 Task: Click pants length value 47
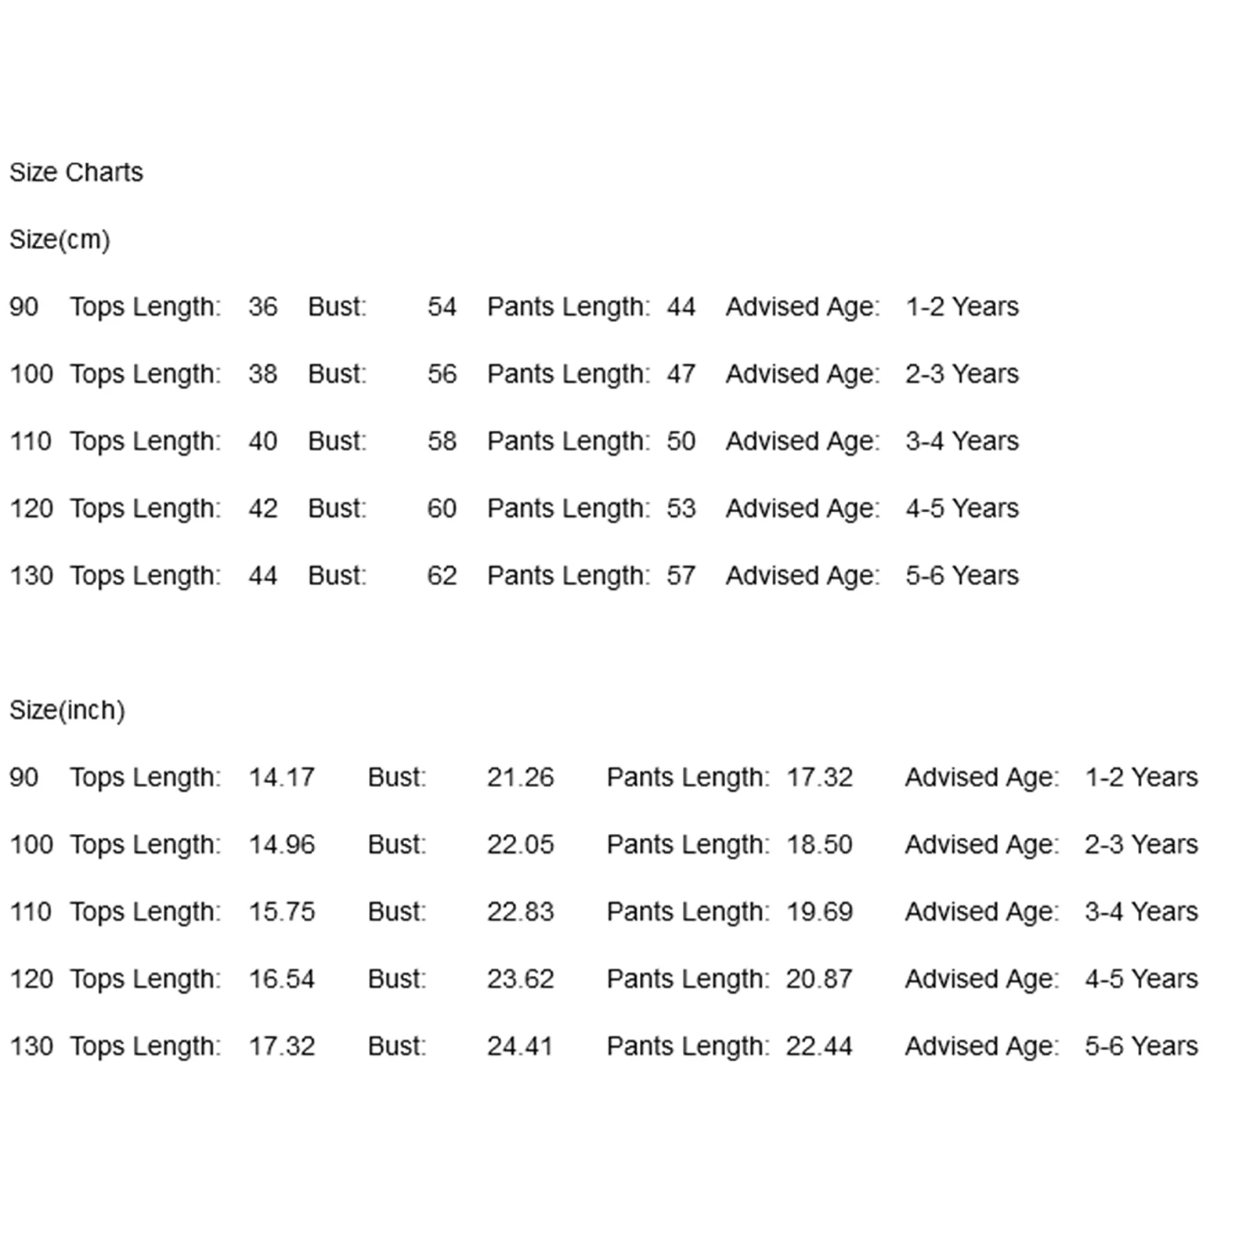pos(681,374)
